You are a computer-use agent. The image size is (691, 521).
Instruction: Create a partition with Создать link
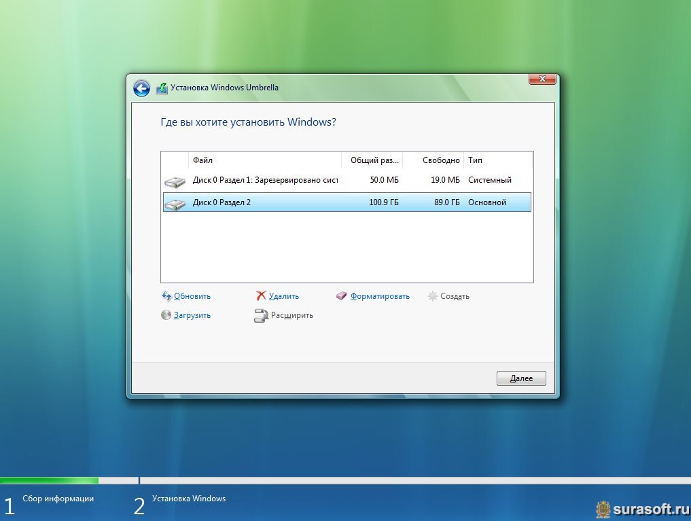[455, 296]
